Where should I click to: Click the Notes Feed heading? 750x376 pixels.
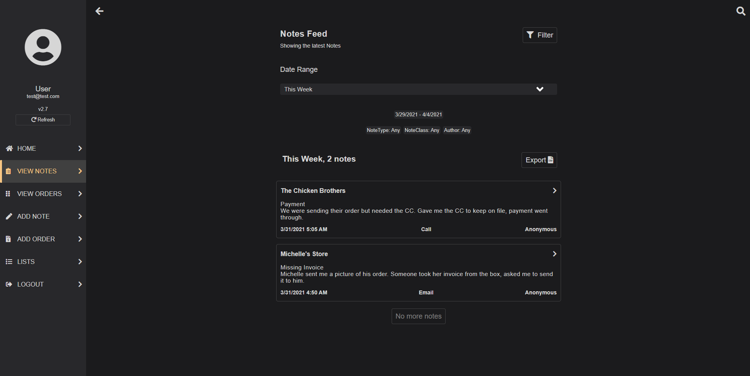pos(304,34)
